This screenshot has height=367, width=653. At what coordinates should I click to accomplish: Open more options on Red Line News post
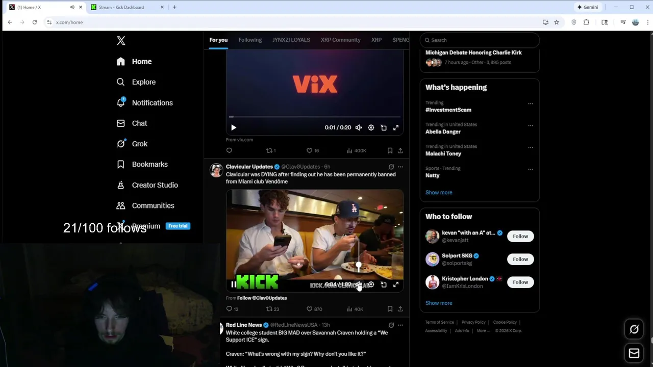tap(400, 325)
